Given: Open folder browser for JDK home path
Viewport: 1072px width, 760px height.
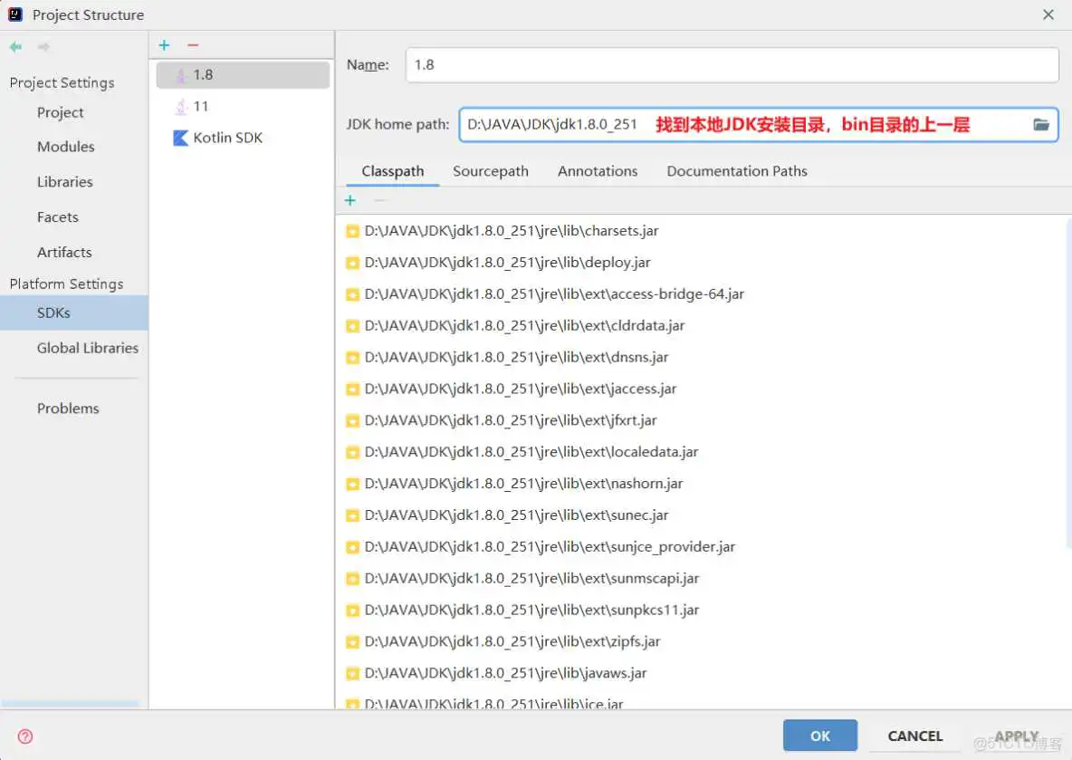Looking at the screenshot, I should 1041,124.
